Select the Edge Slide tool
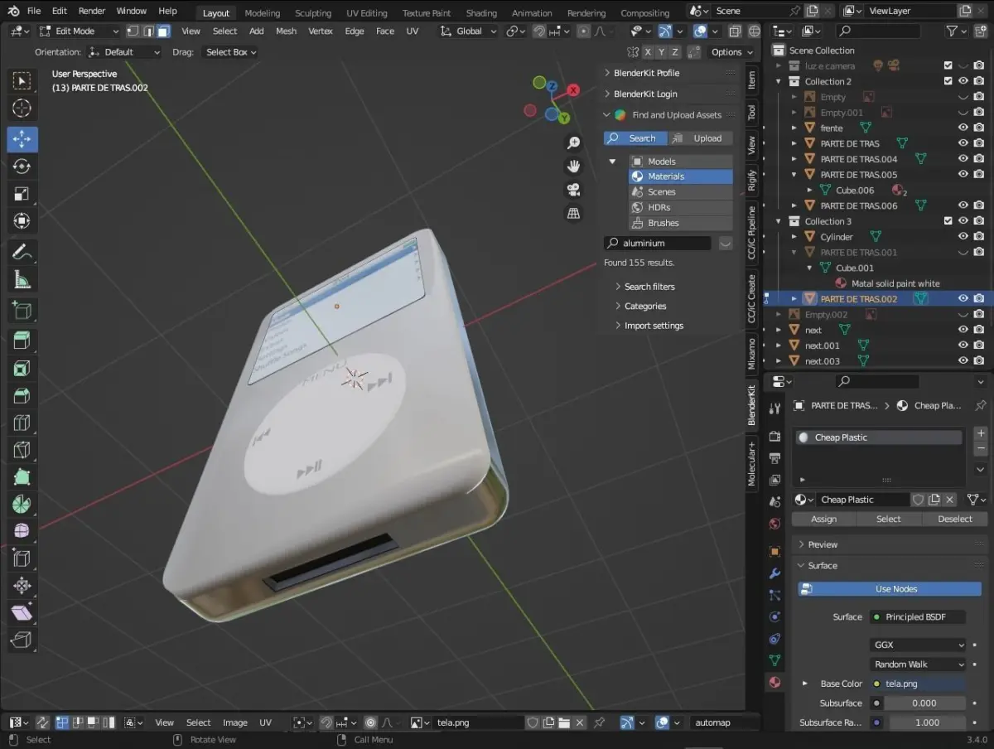994x749 pixels. (22, 558)
